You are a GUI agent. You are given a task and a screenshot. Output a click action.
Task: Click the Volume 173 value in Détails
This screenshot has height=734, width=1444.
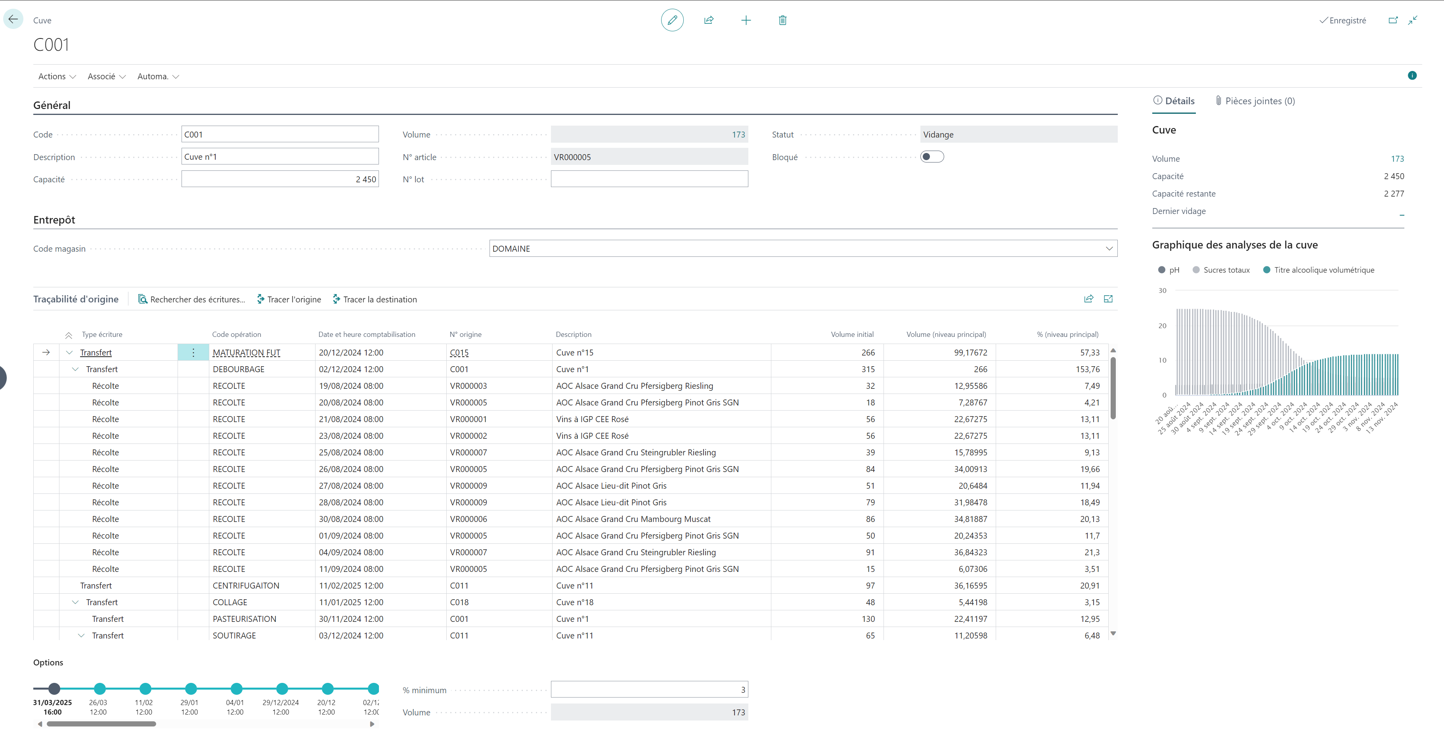[1398, 159]
